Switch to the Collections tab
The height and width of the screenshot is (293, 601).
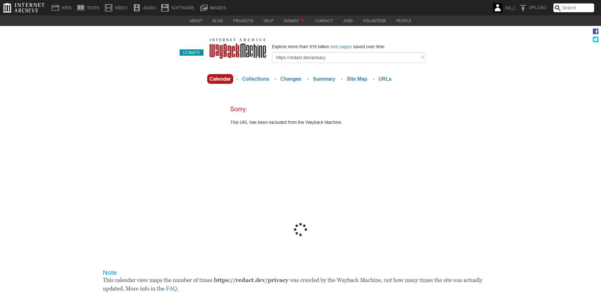pyautogui.click(x=255, y=79)
